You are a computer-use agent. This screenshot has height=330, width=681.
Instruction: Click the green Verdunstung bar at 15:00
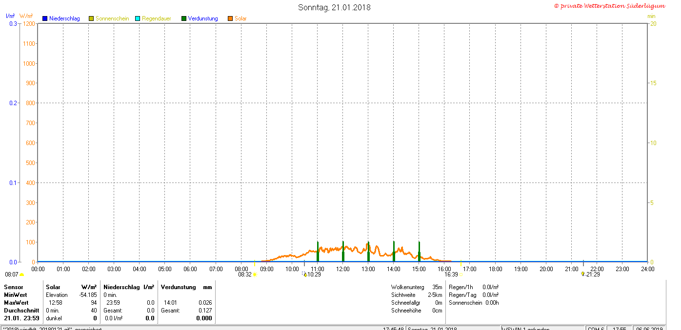(x=419, y=252)
